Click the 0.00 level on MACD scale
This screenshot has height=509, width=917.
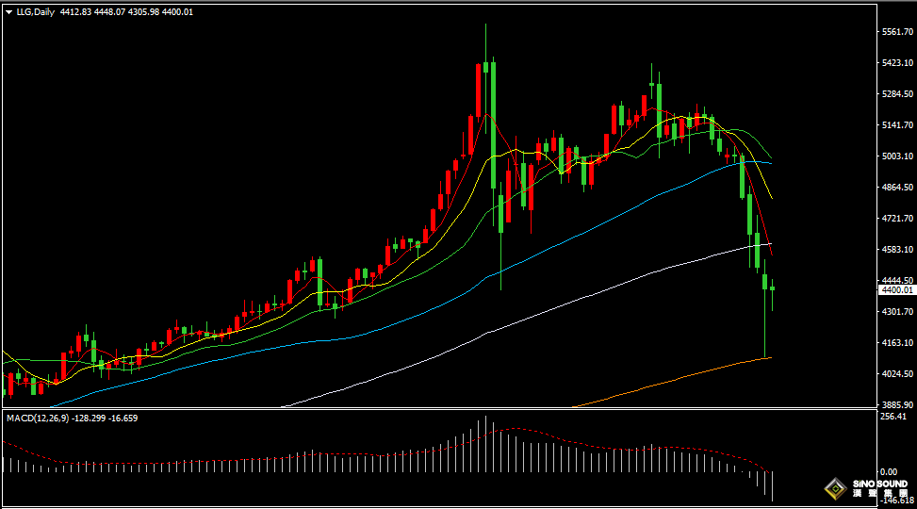click(888, 470)
